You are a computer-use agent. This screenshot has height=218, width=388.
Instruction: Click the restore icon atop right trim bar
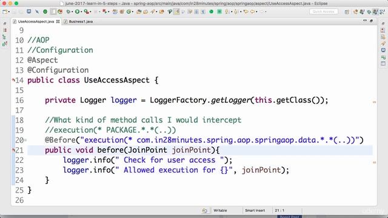pos(383,24)
